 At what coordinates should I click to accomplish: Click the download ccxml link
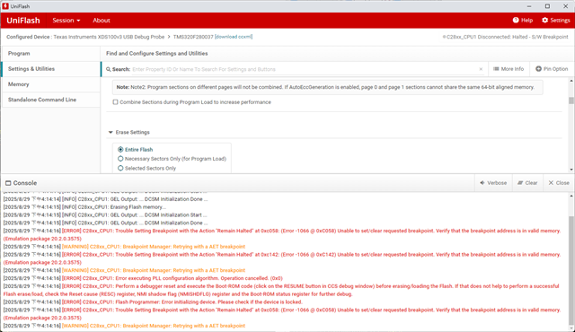(x=234, y=37)
